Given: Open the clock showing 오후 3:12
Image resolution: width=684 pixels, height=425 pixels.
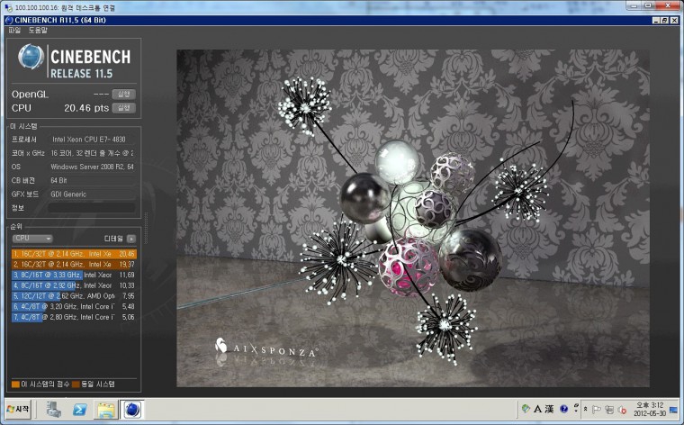Looking at the screenshot, I should 650,409.
